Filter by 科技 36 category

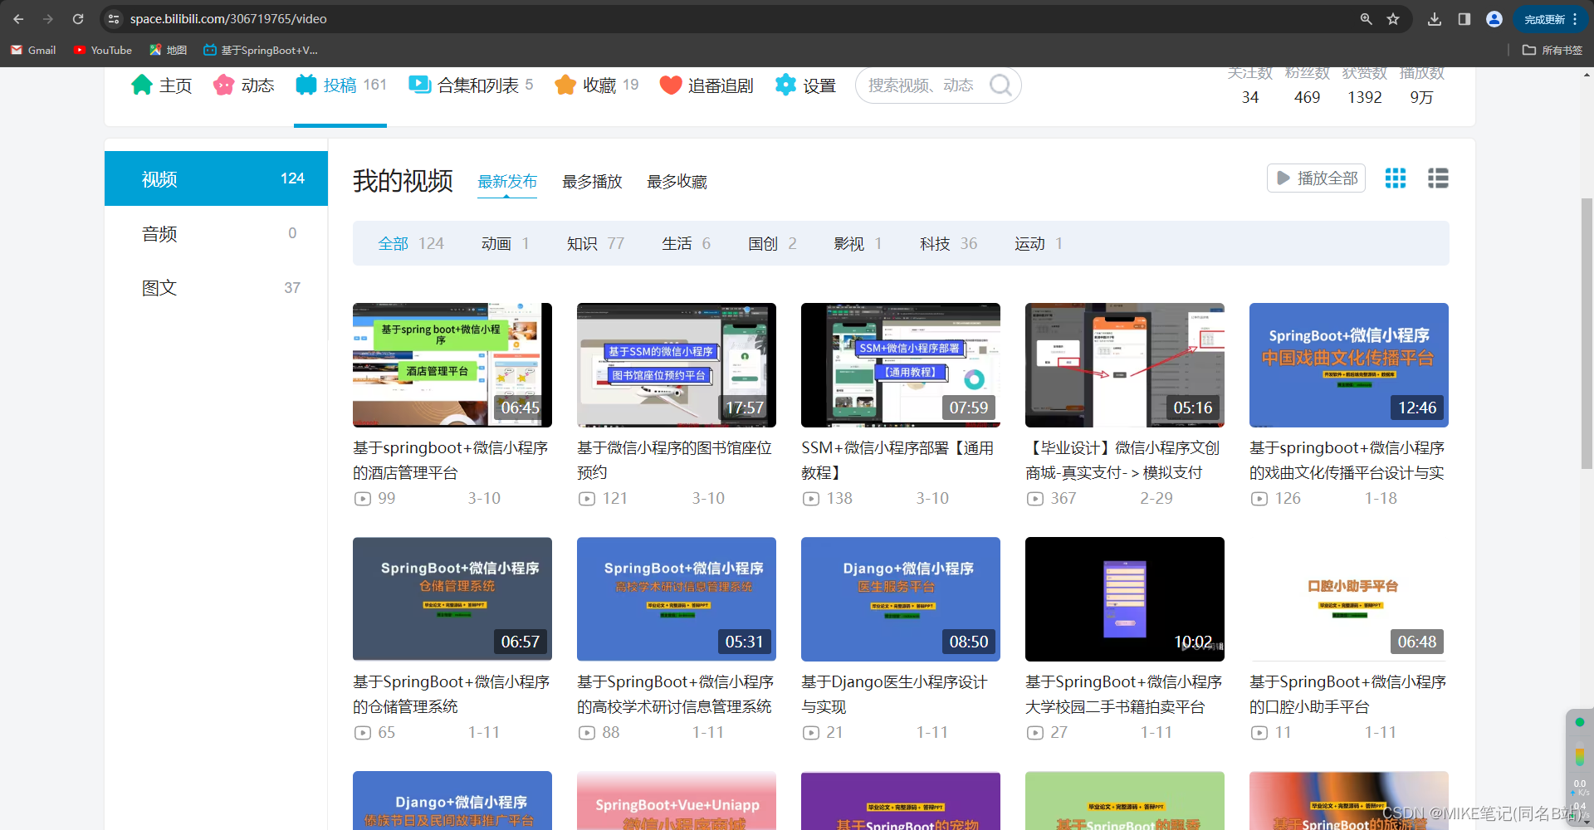point(948,243)
